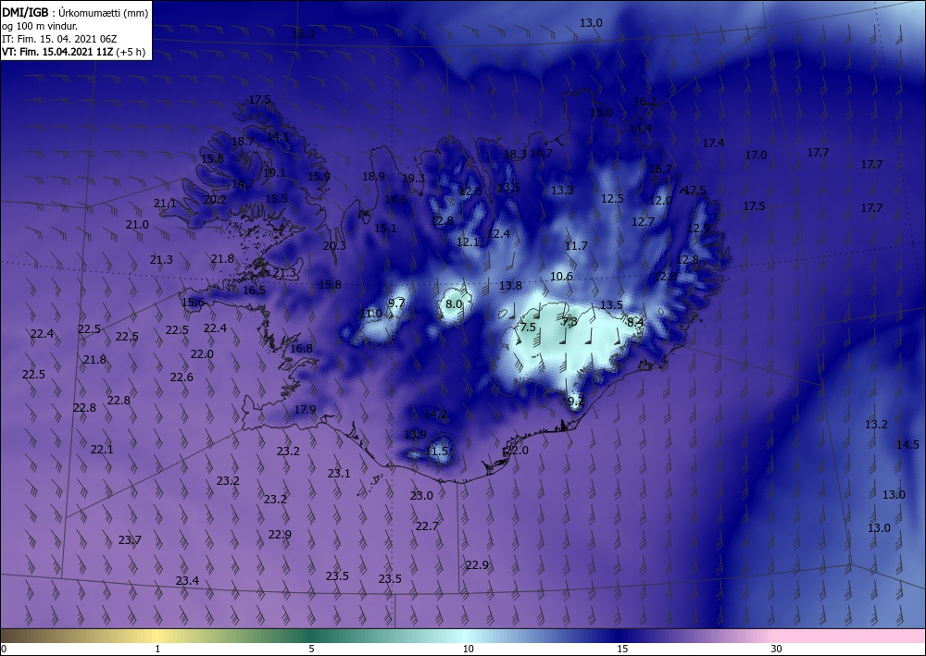
Task: Click the map value "18.3"
Action: 515,155
